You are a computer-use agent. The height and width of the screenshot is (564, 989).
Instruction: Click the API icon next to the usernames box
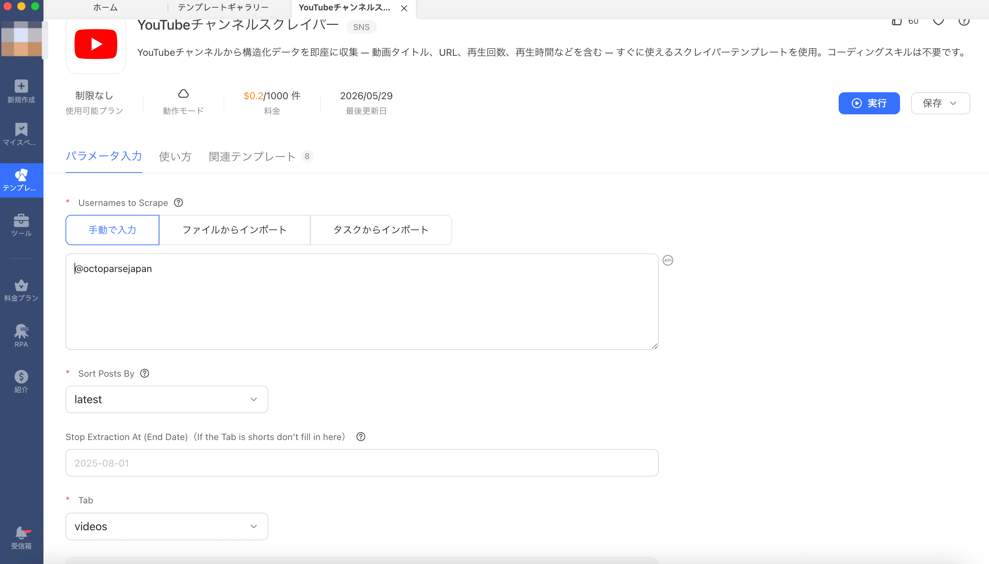coord(668,260)
